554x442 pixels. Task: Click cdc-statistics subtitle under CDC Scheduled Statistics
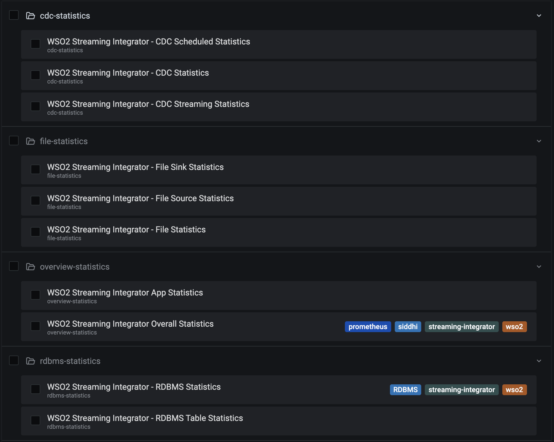coord(65,50)
